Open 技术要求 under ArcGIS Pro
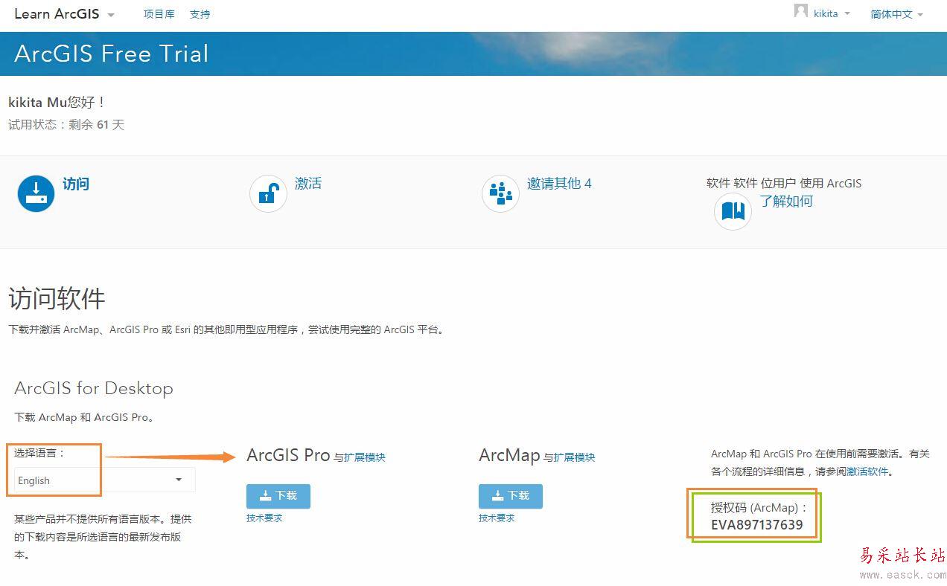This screenshot has width=947, height=586. 264,518
